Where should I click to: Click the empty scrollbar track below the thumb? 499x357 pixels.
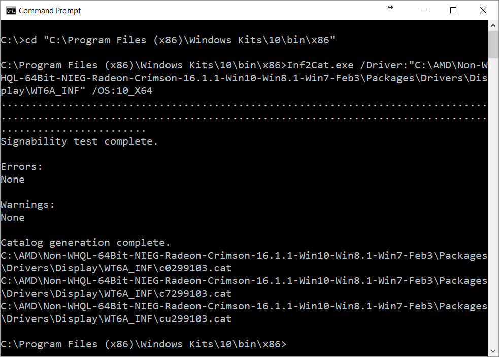(x=493, y=202)
